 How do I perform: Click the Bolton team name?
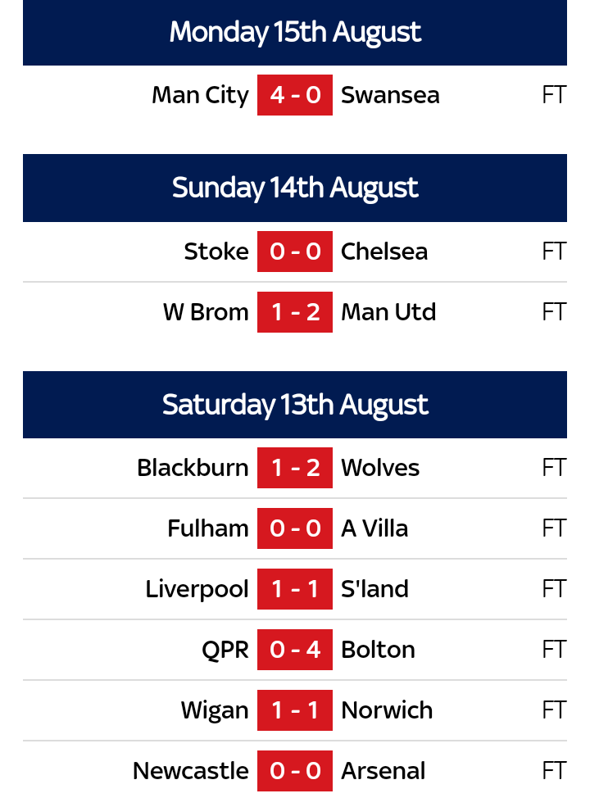coord(378,650)
